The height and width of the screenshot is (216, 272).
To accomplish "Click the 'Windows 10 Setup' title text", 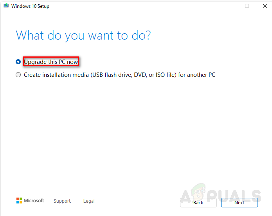I will [31, 6].
